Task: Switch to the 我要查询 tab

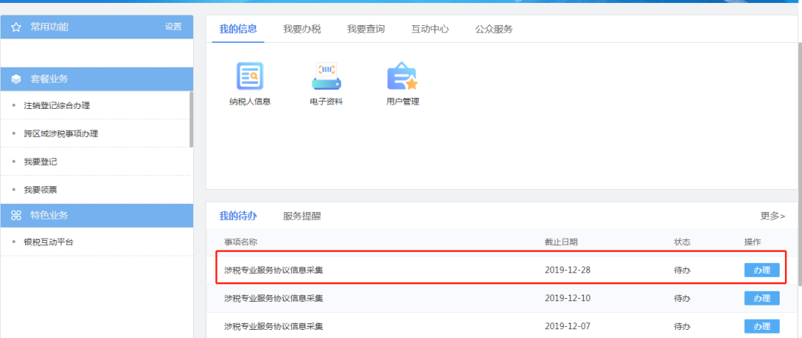Action: pyautogui.click(x=365, y=29)
